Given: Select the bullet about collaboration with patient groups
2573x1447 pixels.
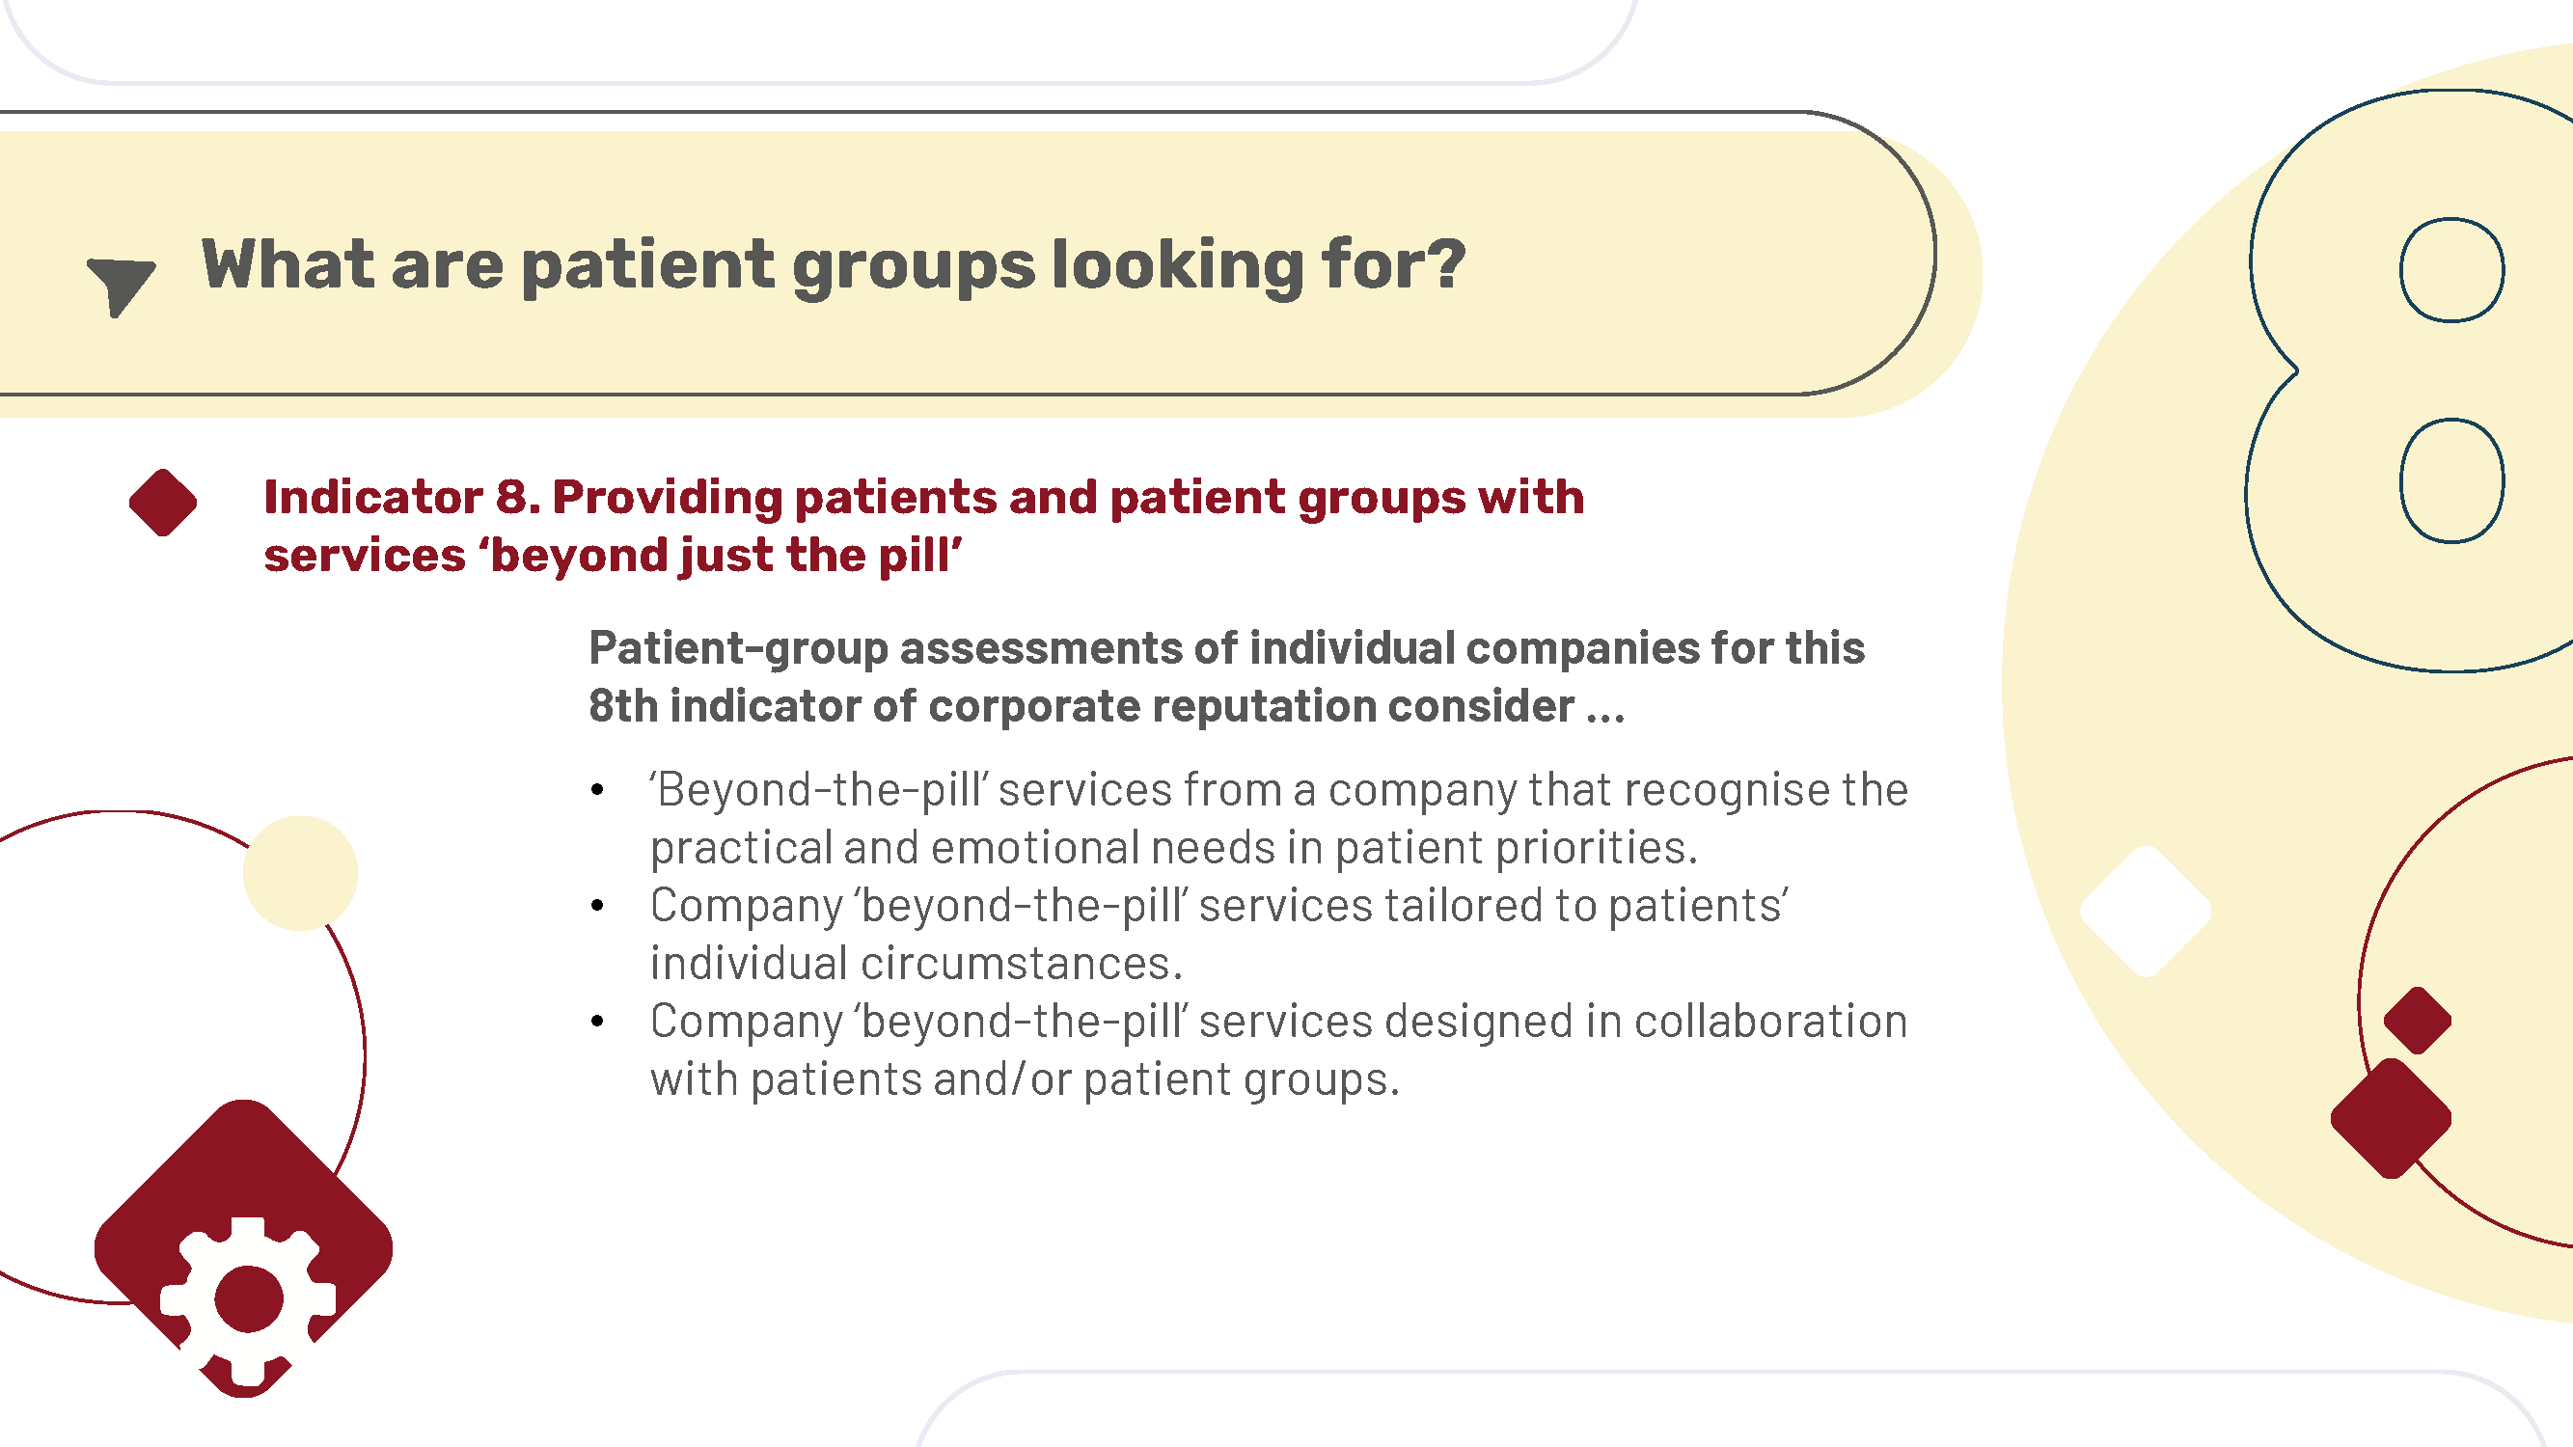Looking at the screenshot, I should 1278,1050.
